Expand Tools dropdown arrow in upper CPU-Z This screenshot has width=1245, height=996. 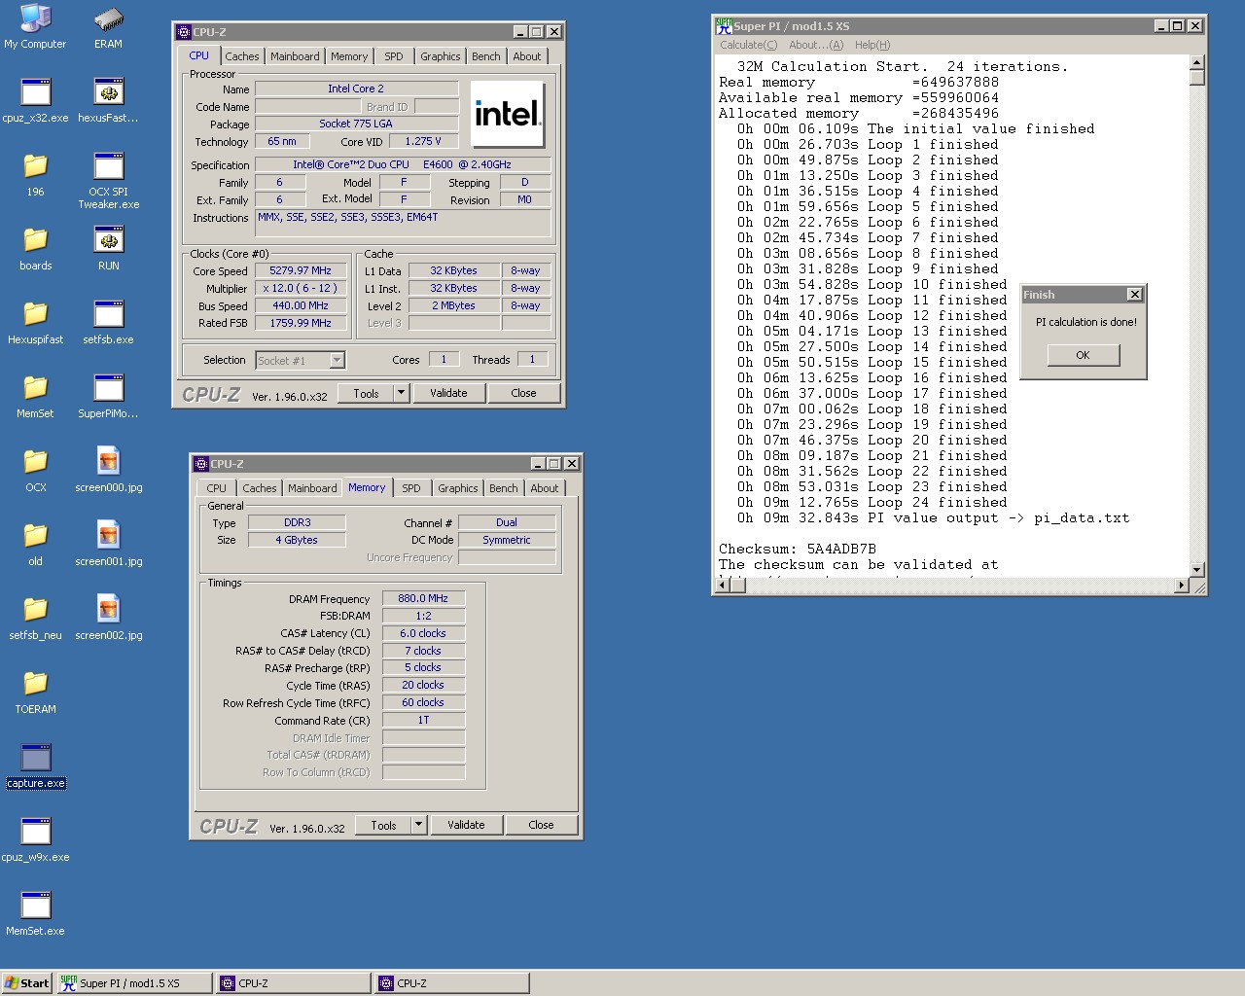point(401,393)
